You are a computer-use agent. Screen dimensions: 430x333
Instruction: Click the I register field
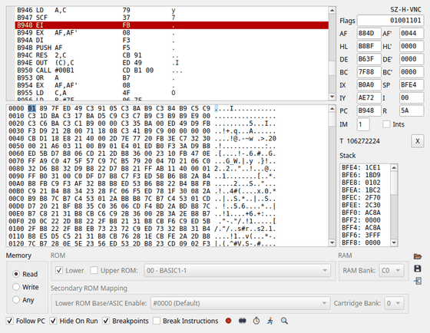[x=412, y=98]
